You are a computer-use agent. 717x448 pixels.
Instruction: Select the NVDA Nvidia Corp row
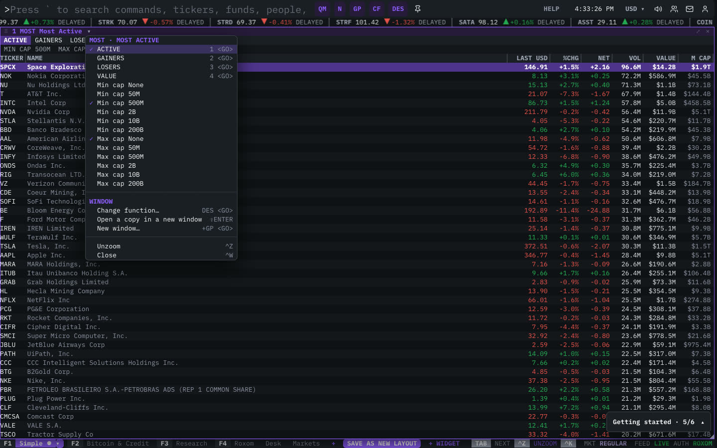(x=357, y=112)
